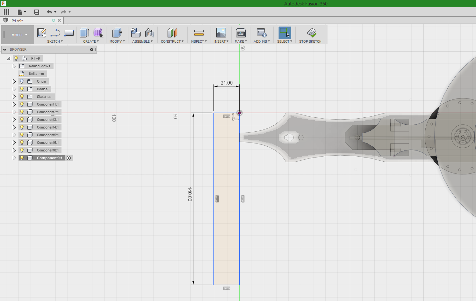Open the data panel grid icon

(6, 12)
